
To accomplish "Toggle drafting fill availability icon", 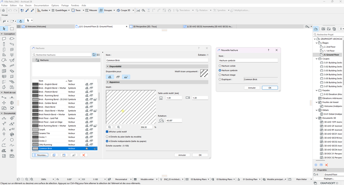I will (x=110, y=77).
